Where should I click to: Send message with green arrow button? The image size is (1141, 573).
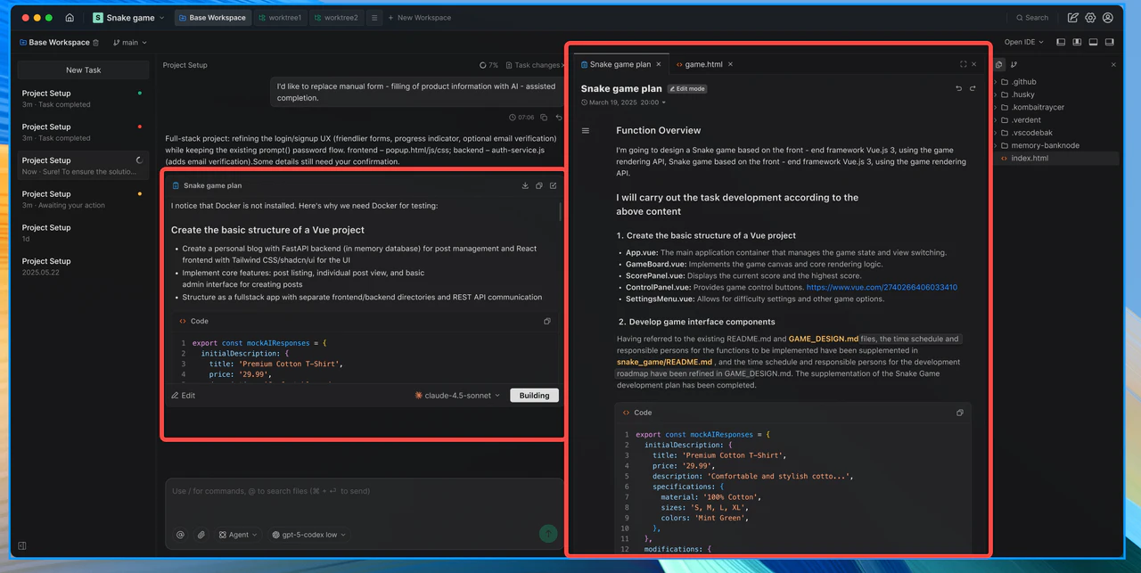pyautogui.click(x=548, y=534)
